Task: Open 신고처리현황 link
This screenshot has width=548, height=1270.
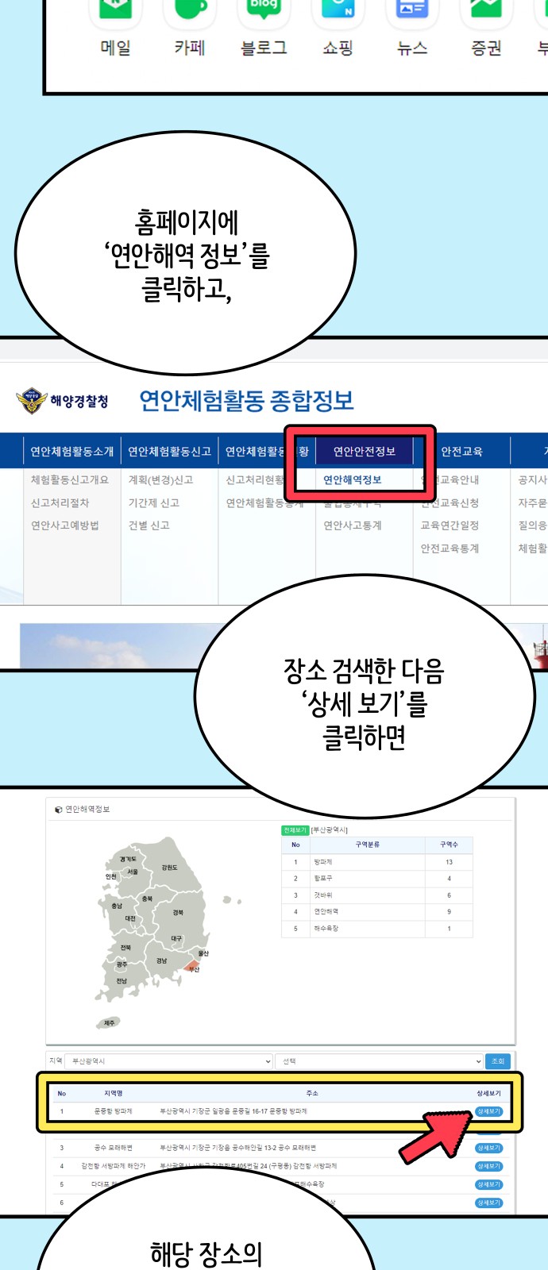Action: pyautogui.click(x=254, y=479)
